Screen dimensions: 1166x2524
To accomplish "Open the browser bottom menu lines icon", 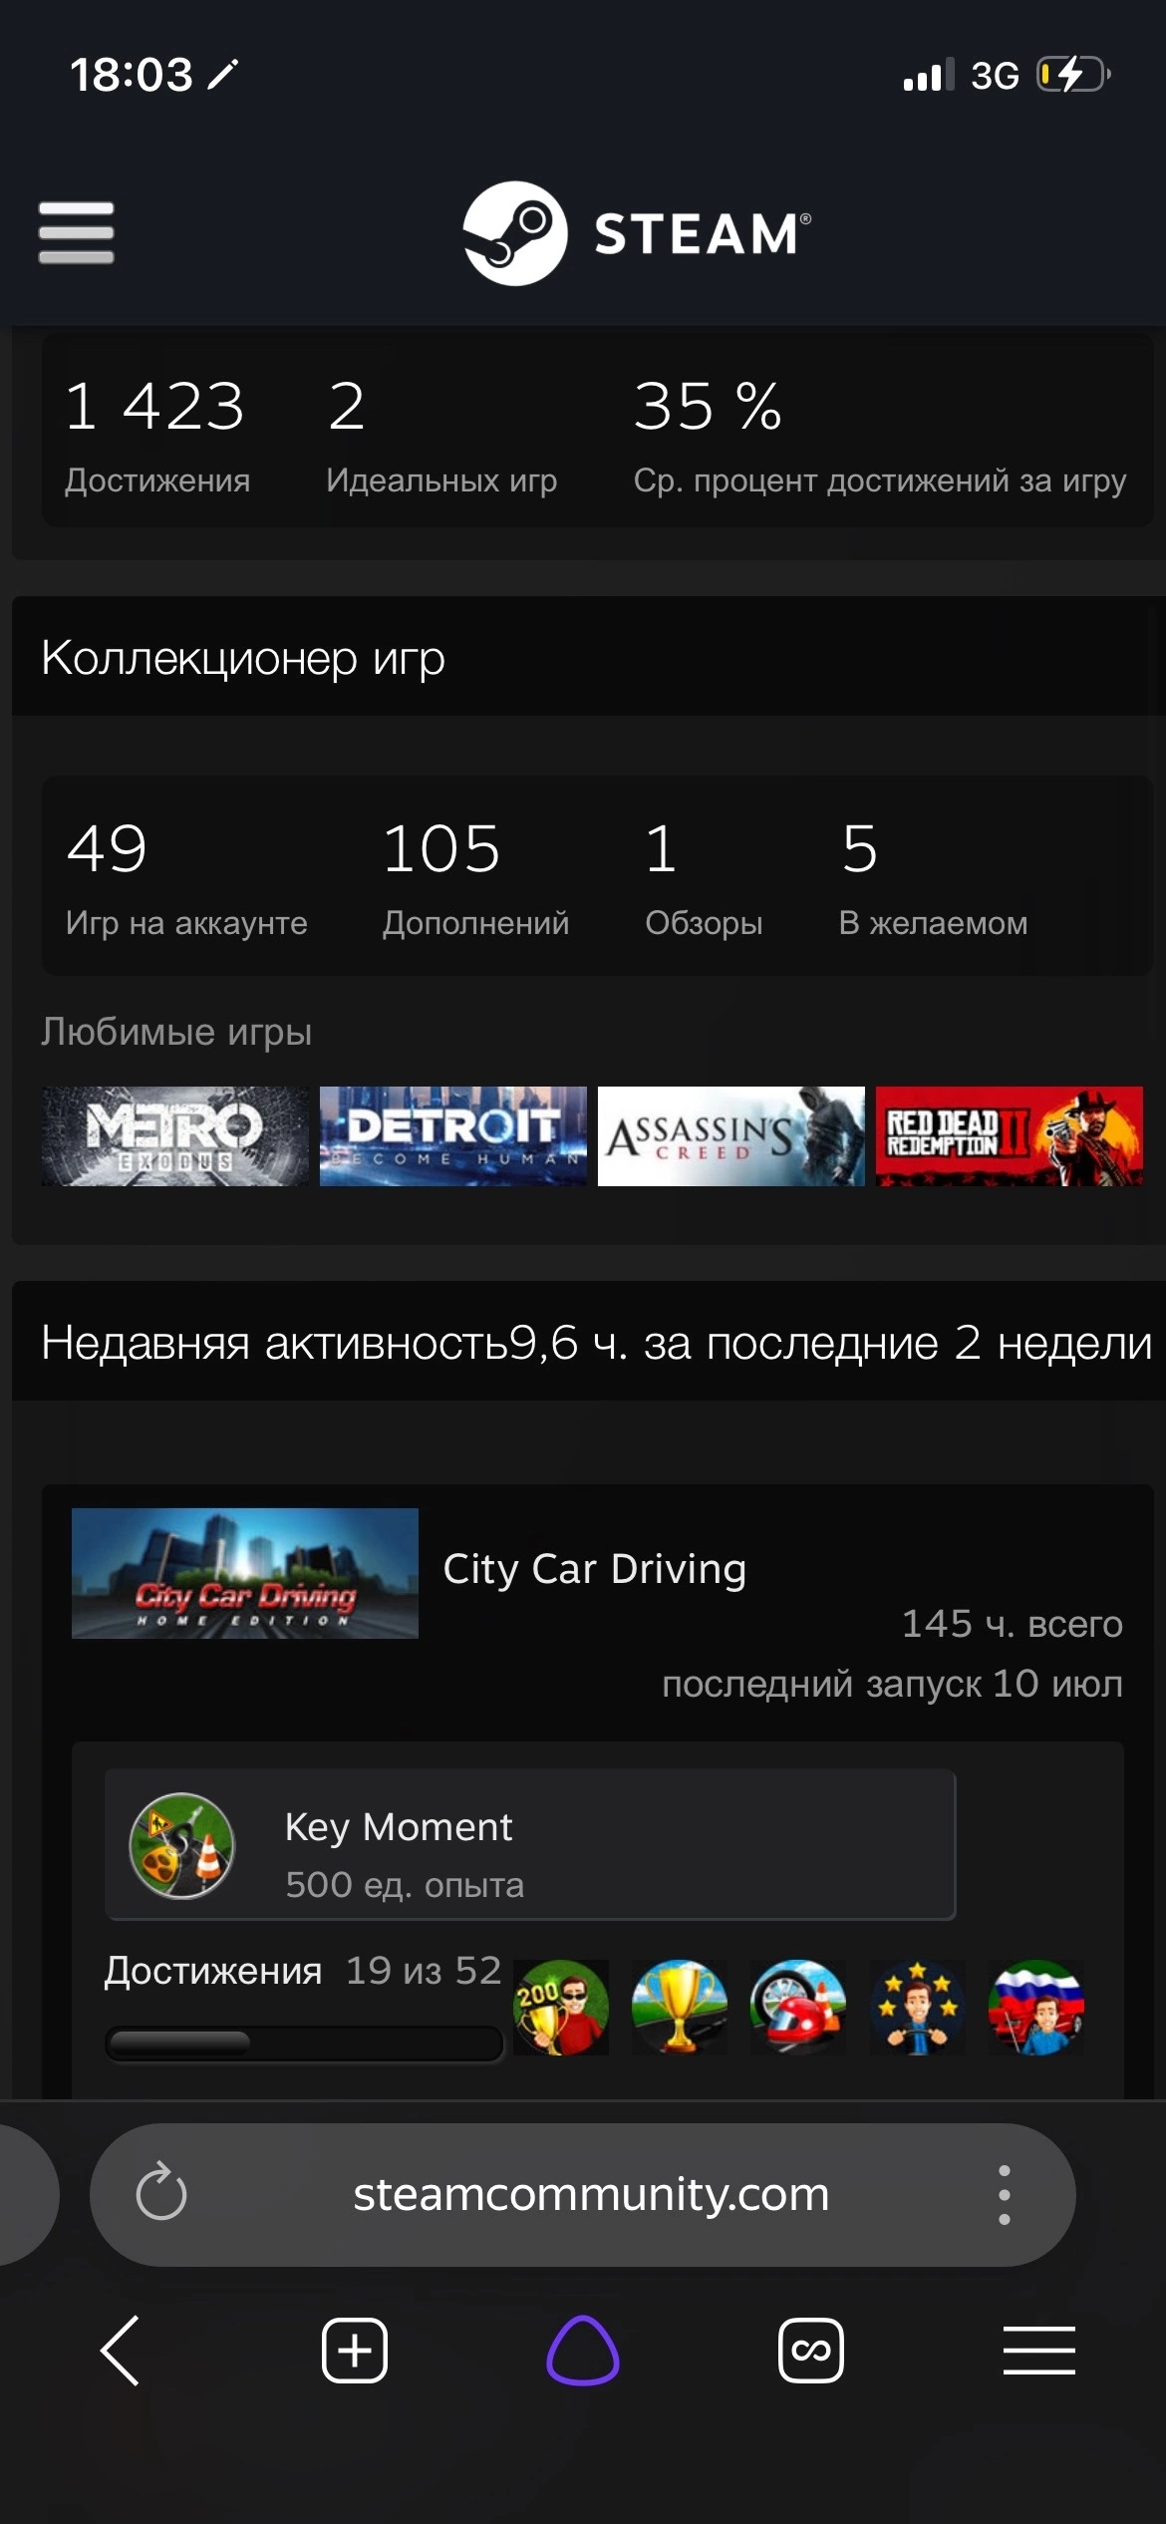I will click(x=1039, y=2351).
